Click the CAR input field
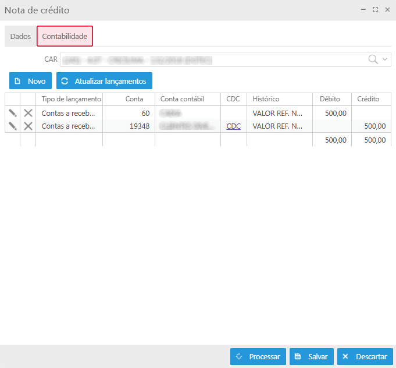The image size is (396, 368). (212, 59)
